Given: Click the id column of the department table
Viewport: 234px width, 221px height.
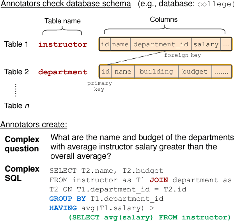Looking at the screenshot, I should point(106,72).
